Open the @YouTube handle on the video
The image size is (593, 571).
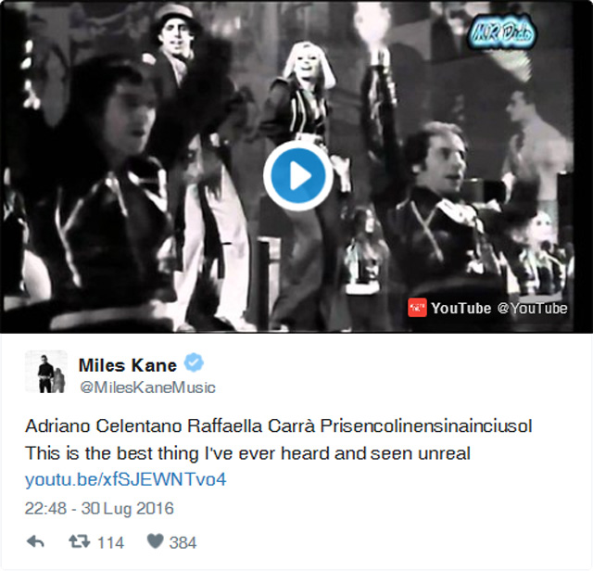click(533, 308)
